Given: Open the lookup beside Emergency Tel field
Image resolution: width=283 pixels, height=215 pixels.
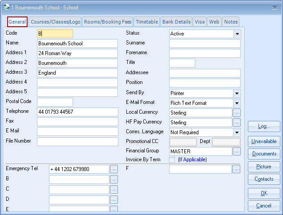Looking at the screenshot, I should [114, 169].
